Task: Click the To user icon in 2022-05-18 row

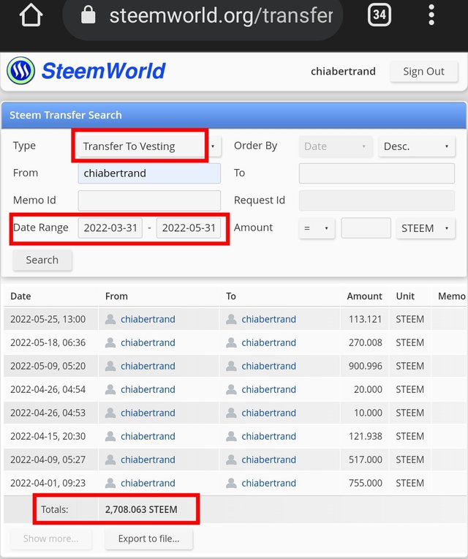Action: point(231,342)
